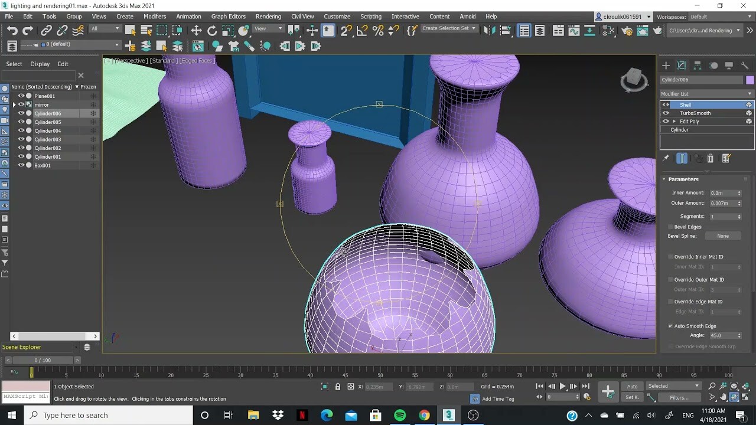Click the Bevel Spline None button

pos(723,236)
